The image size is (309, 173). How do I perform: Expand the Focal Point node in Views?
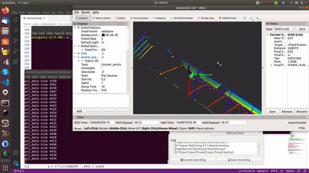click(271, 65)
